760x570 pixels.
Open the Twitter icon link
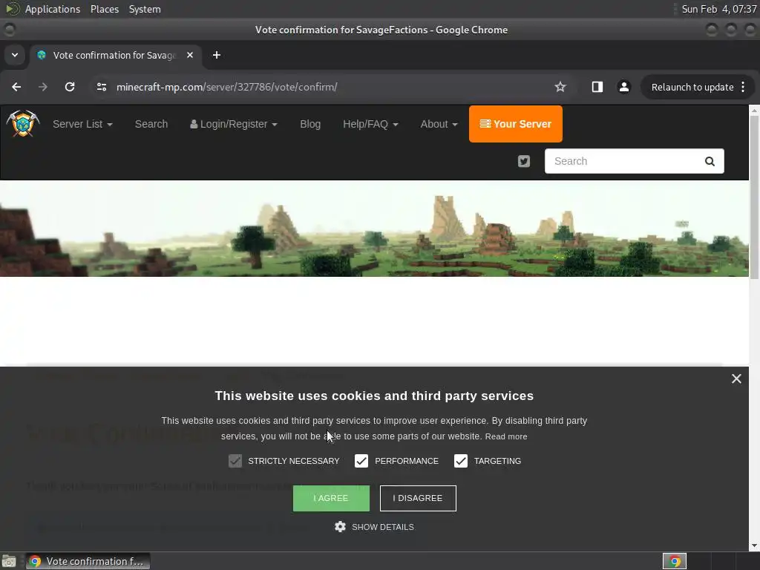point(524,161)
